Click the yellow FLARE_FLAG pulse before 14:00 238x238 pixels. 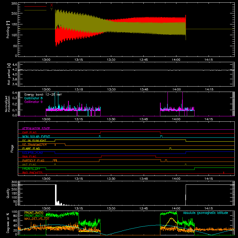click(170, 148)
